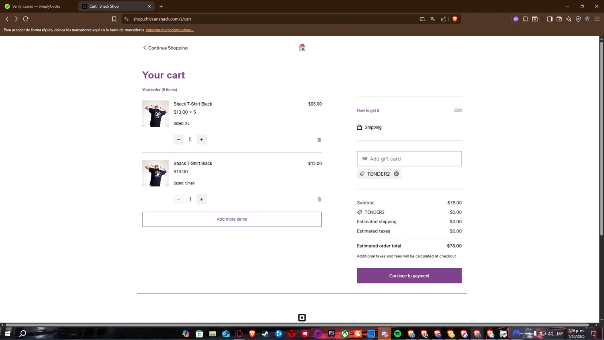
Task: Open the browser hamburger menu
Action: click(x=597, y=19)
